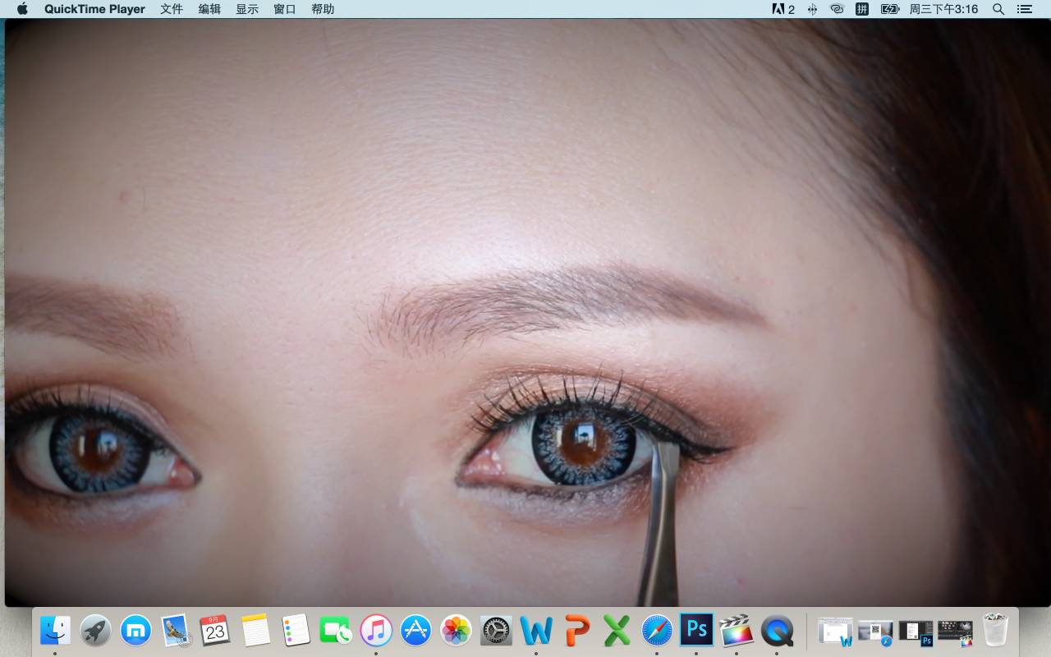Launch Photos app from the Dock
Screen dimensions: 1051x657
(456, 631)
